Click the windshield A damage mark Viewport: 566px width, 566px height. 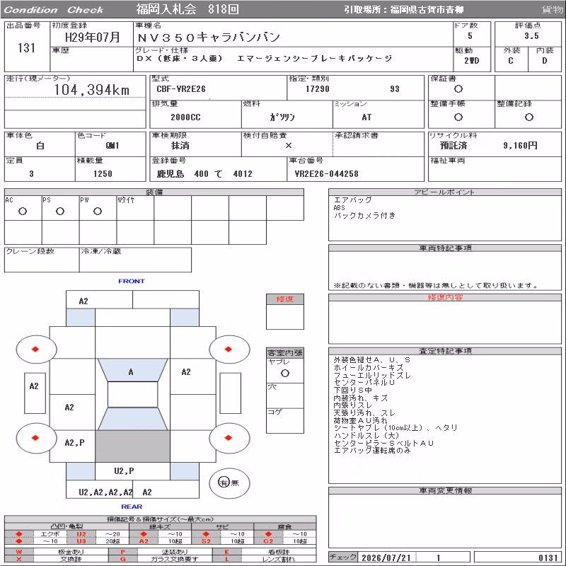point(131,372)
